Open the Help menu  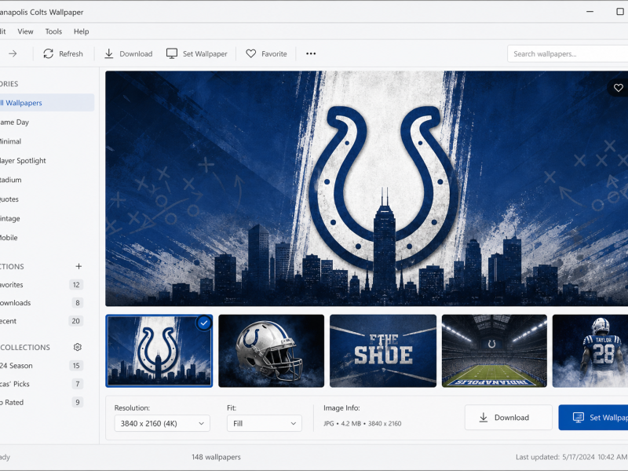(x=82, y=31)
